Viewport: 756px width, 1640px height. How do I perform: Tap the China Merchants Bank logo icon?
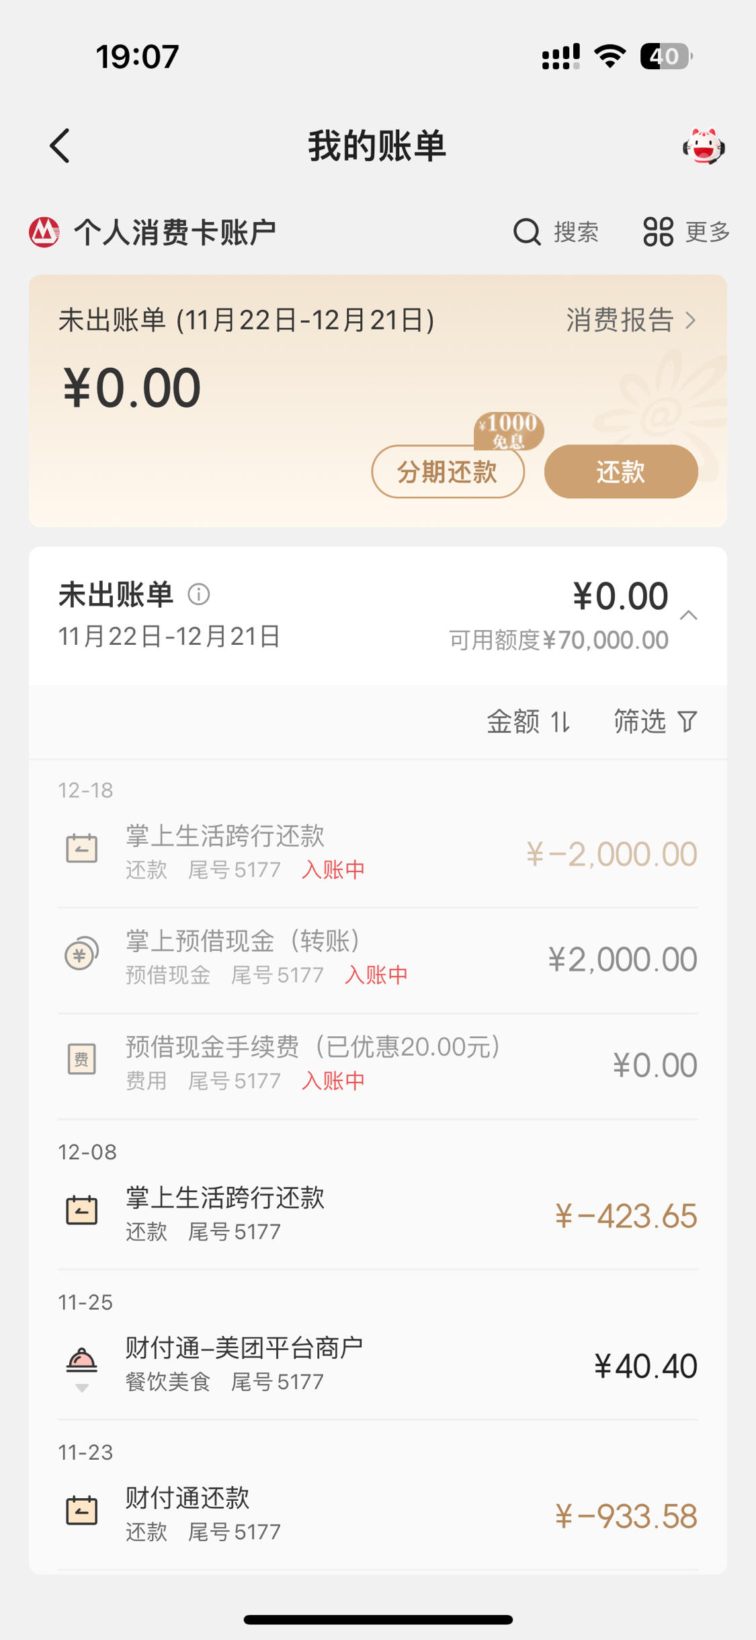(x=44, y=233)
